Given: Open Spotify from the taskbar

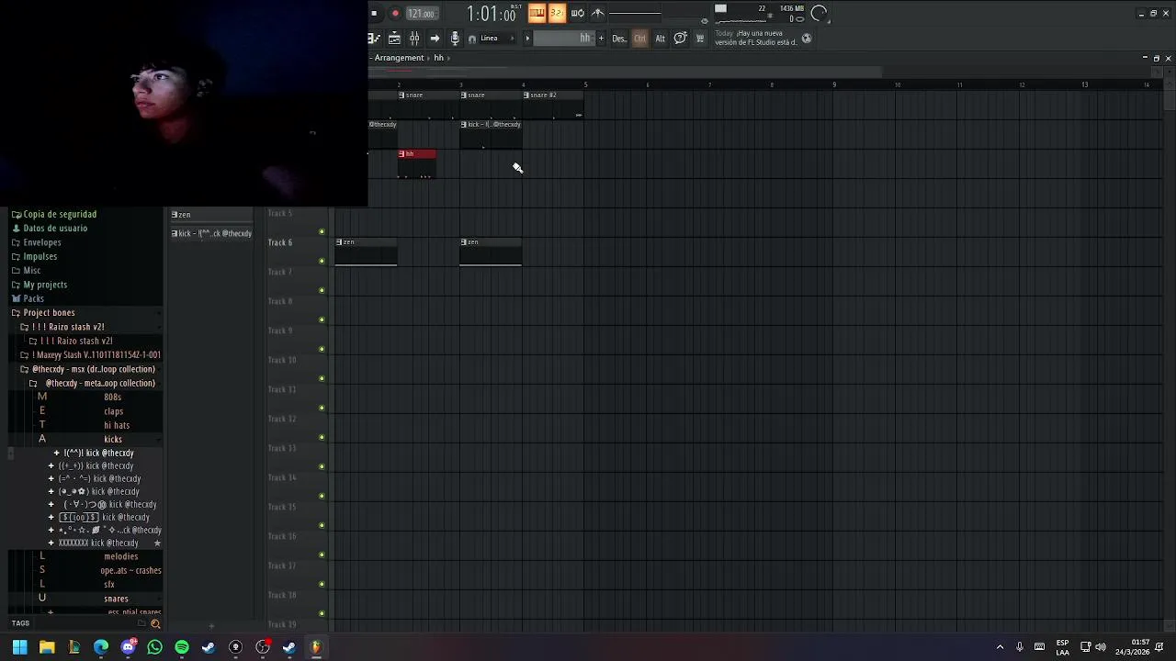Looking at the screenshot, I should point(181,647).
